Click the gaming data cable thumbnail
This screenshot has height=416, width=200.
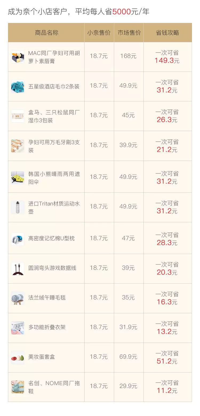[x=18, y=269]
